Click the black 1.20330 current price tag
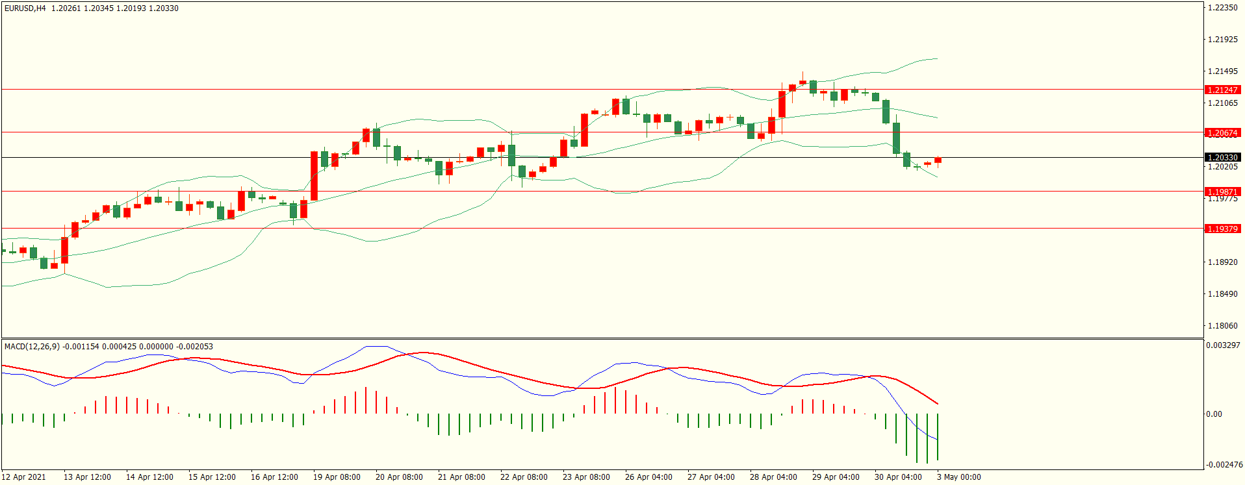Image resolution: width=1245 pixels, height=485 pixels. pos(1222,158)
